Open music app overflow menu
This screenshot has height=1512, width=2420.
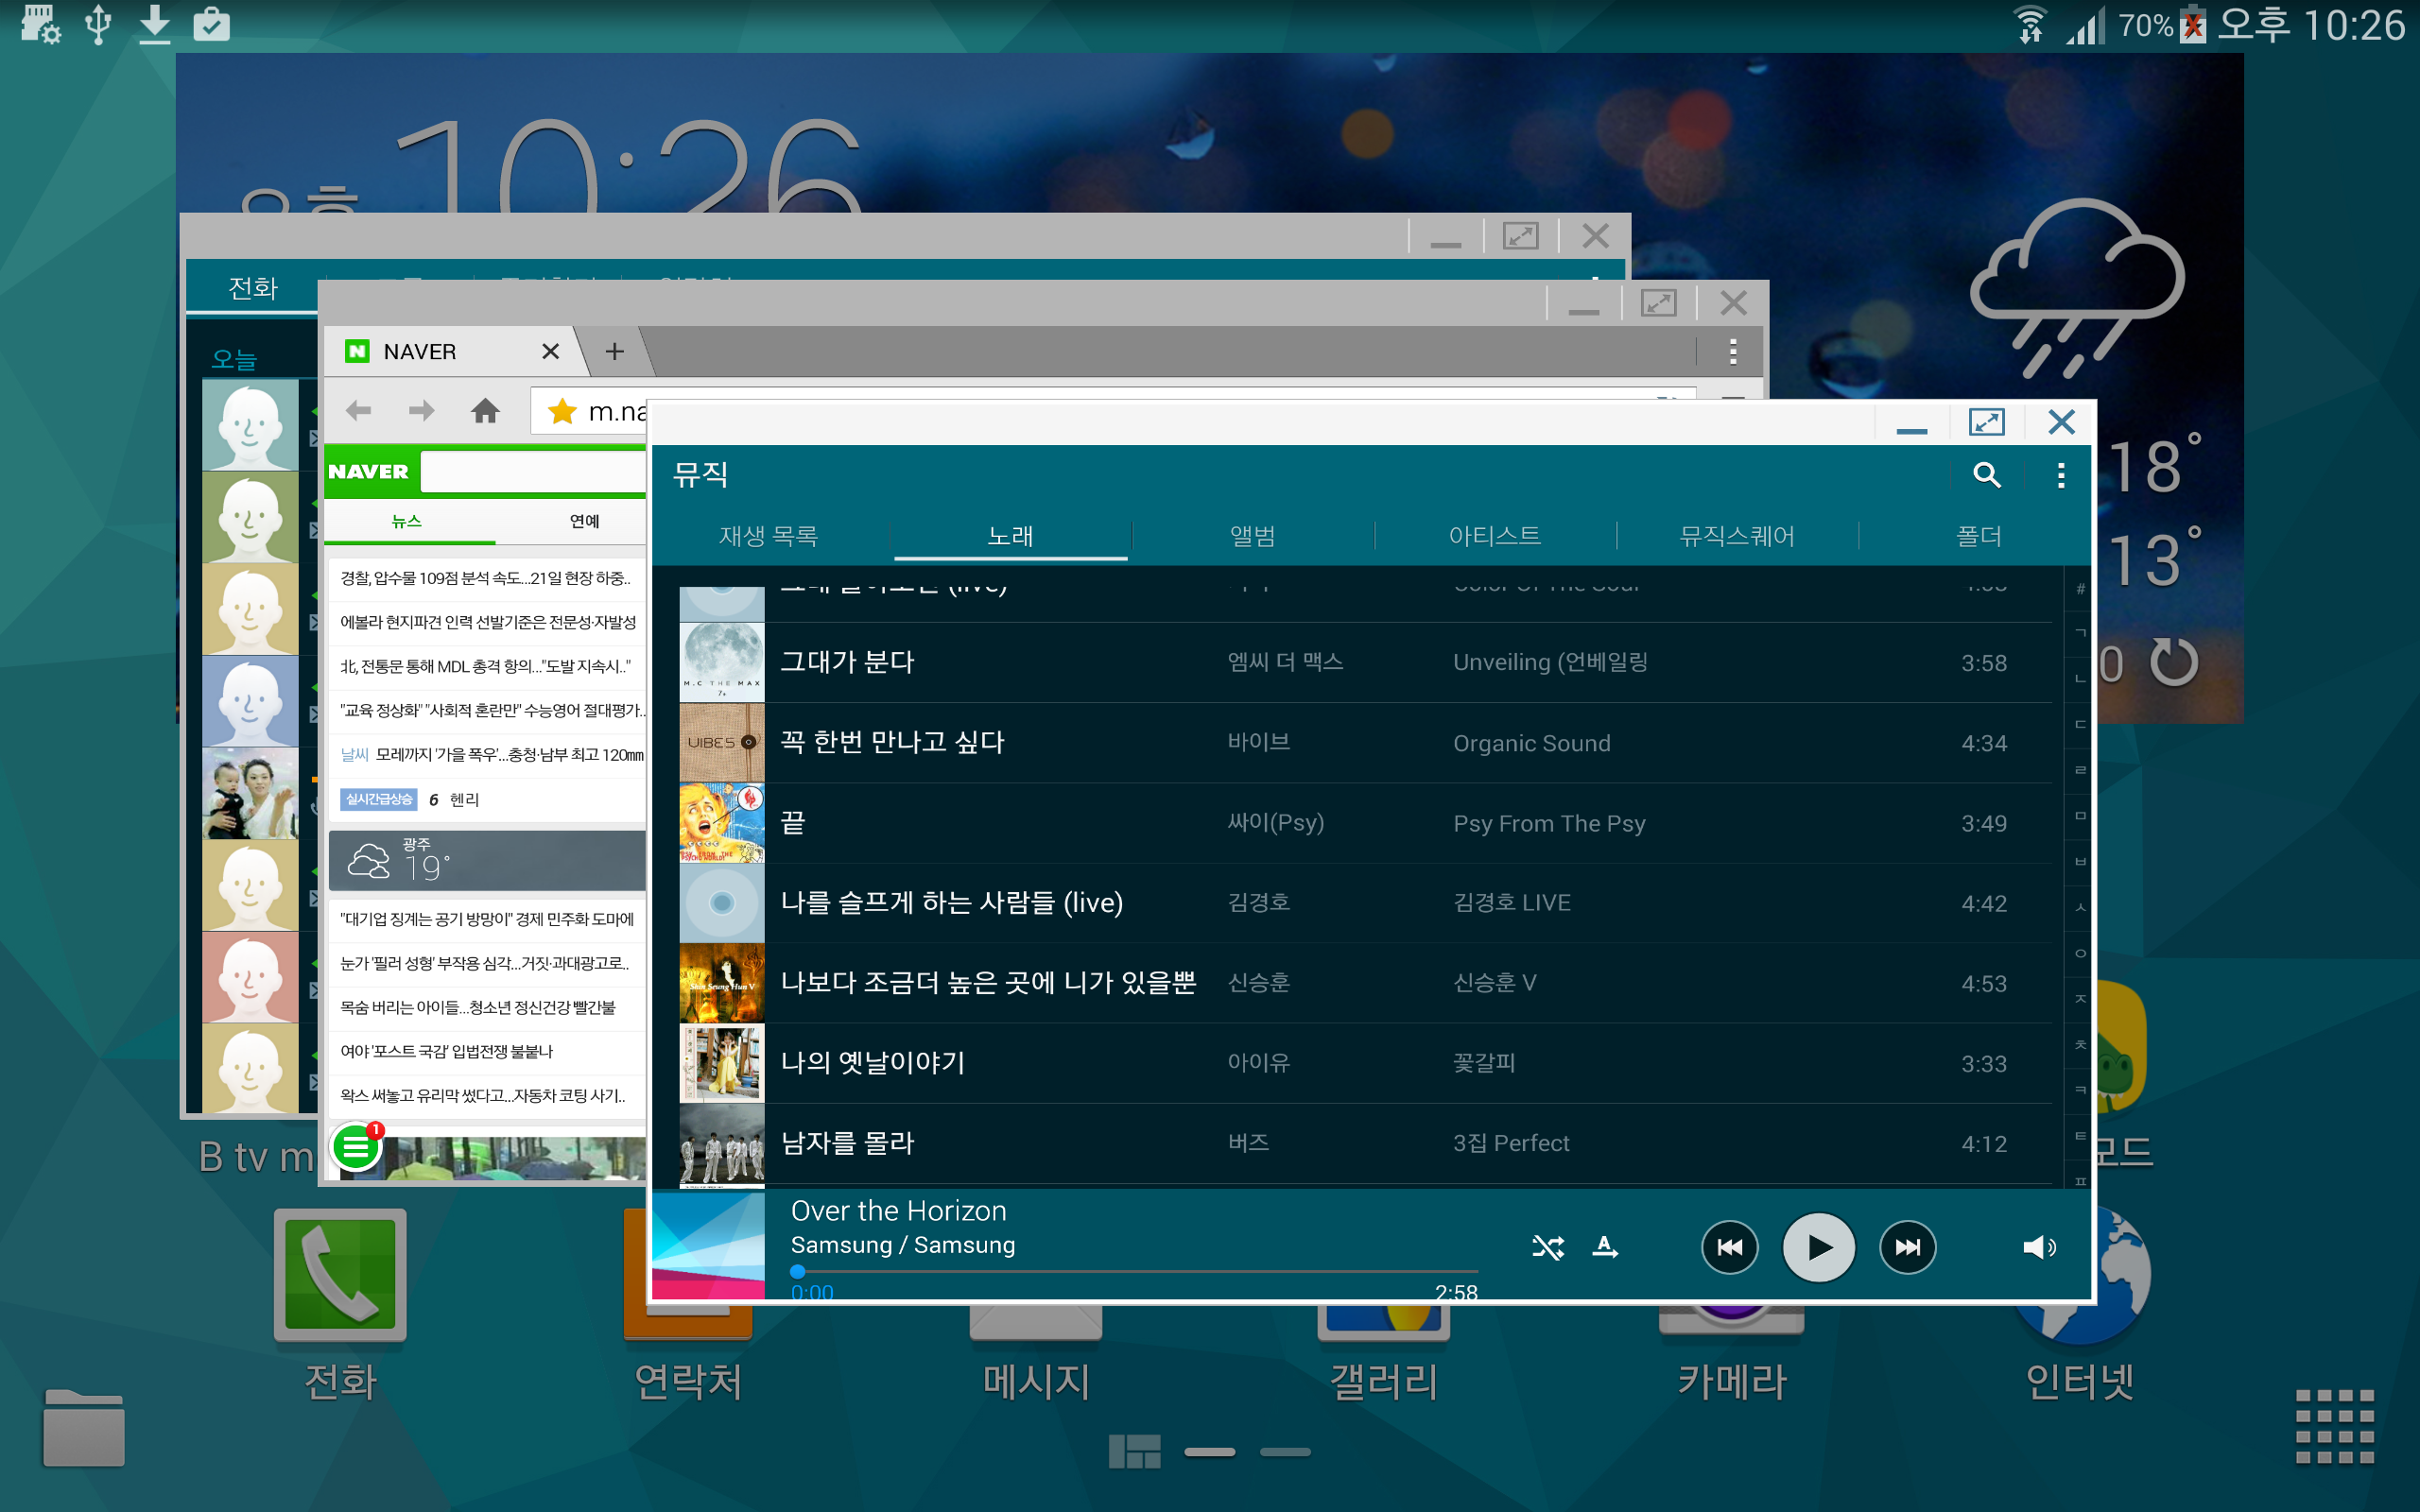(x=2060, y=475)
